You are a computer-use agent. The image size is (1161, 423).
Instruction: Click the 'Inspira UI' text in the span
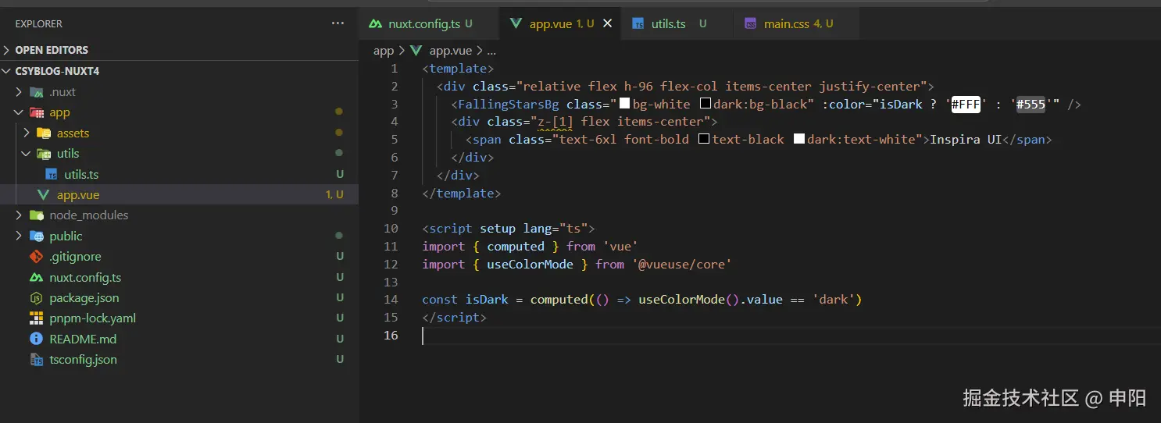(966, 140)
